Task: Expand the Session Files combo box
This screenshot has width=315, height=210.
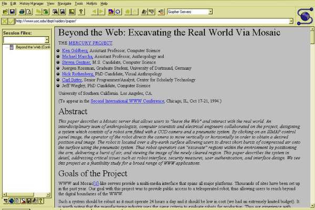Action: point(47,40)
